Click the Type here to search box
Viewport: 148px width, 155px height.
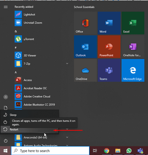(x=50, y=151)
